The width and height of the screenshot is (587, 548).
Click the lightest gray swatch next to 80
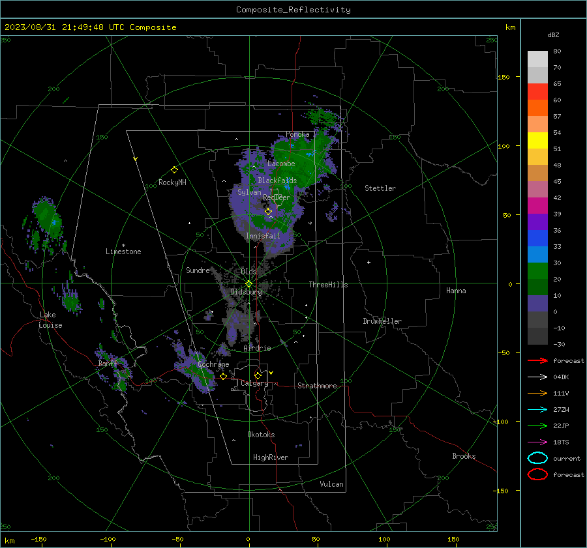click(x=537, y=59)
